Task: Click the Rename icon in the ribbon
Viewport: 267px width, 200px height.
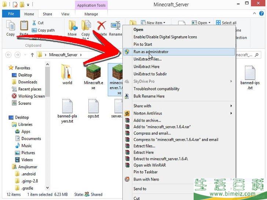Action: (x=116, y=26)
